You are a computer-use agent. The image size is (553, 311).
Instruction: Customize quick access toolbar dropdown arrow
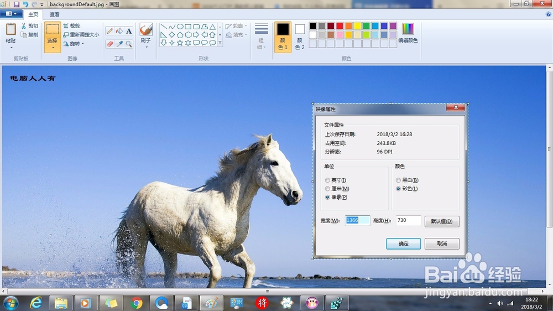(x=41, y=4)
